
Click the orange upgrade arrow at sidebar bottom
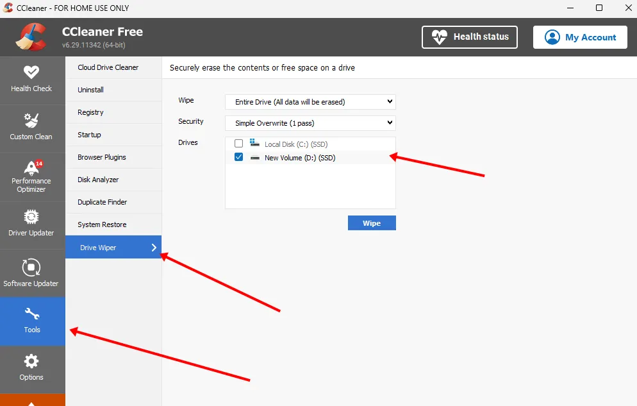(x=33, y=400)
